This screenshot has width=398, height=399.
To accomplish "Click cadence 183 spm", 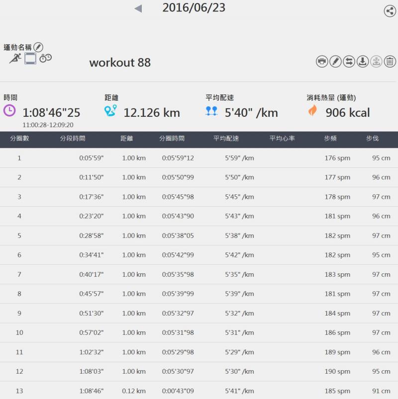I will pyautogui.click(x=337, y=275).
